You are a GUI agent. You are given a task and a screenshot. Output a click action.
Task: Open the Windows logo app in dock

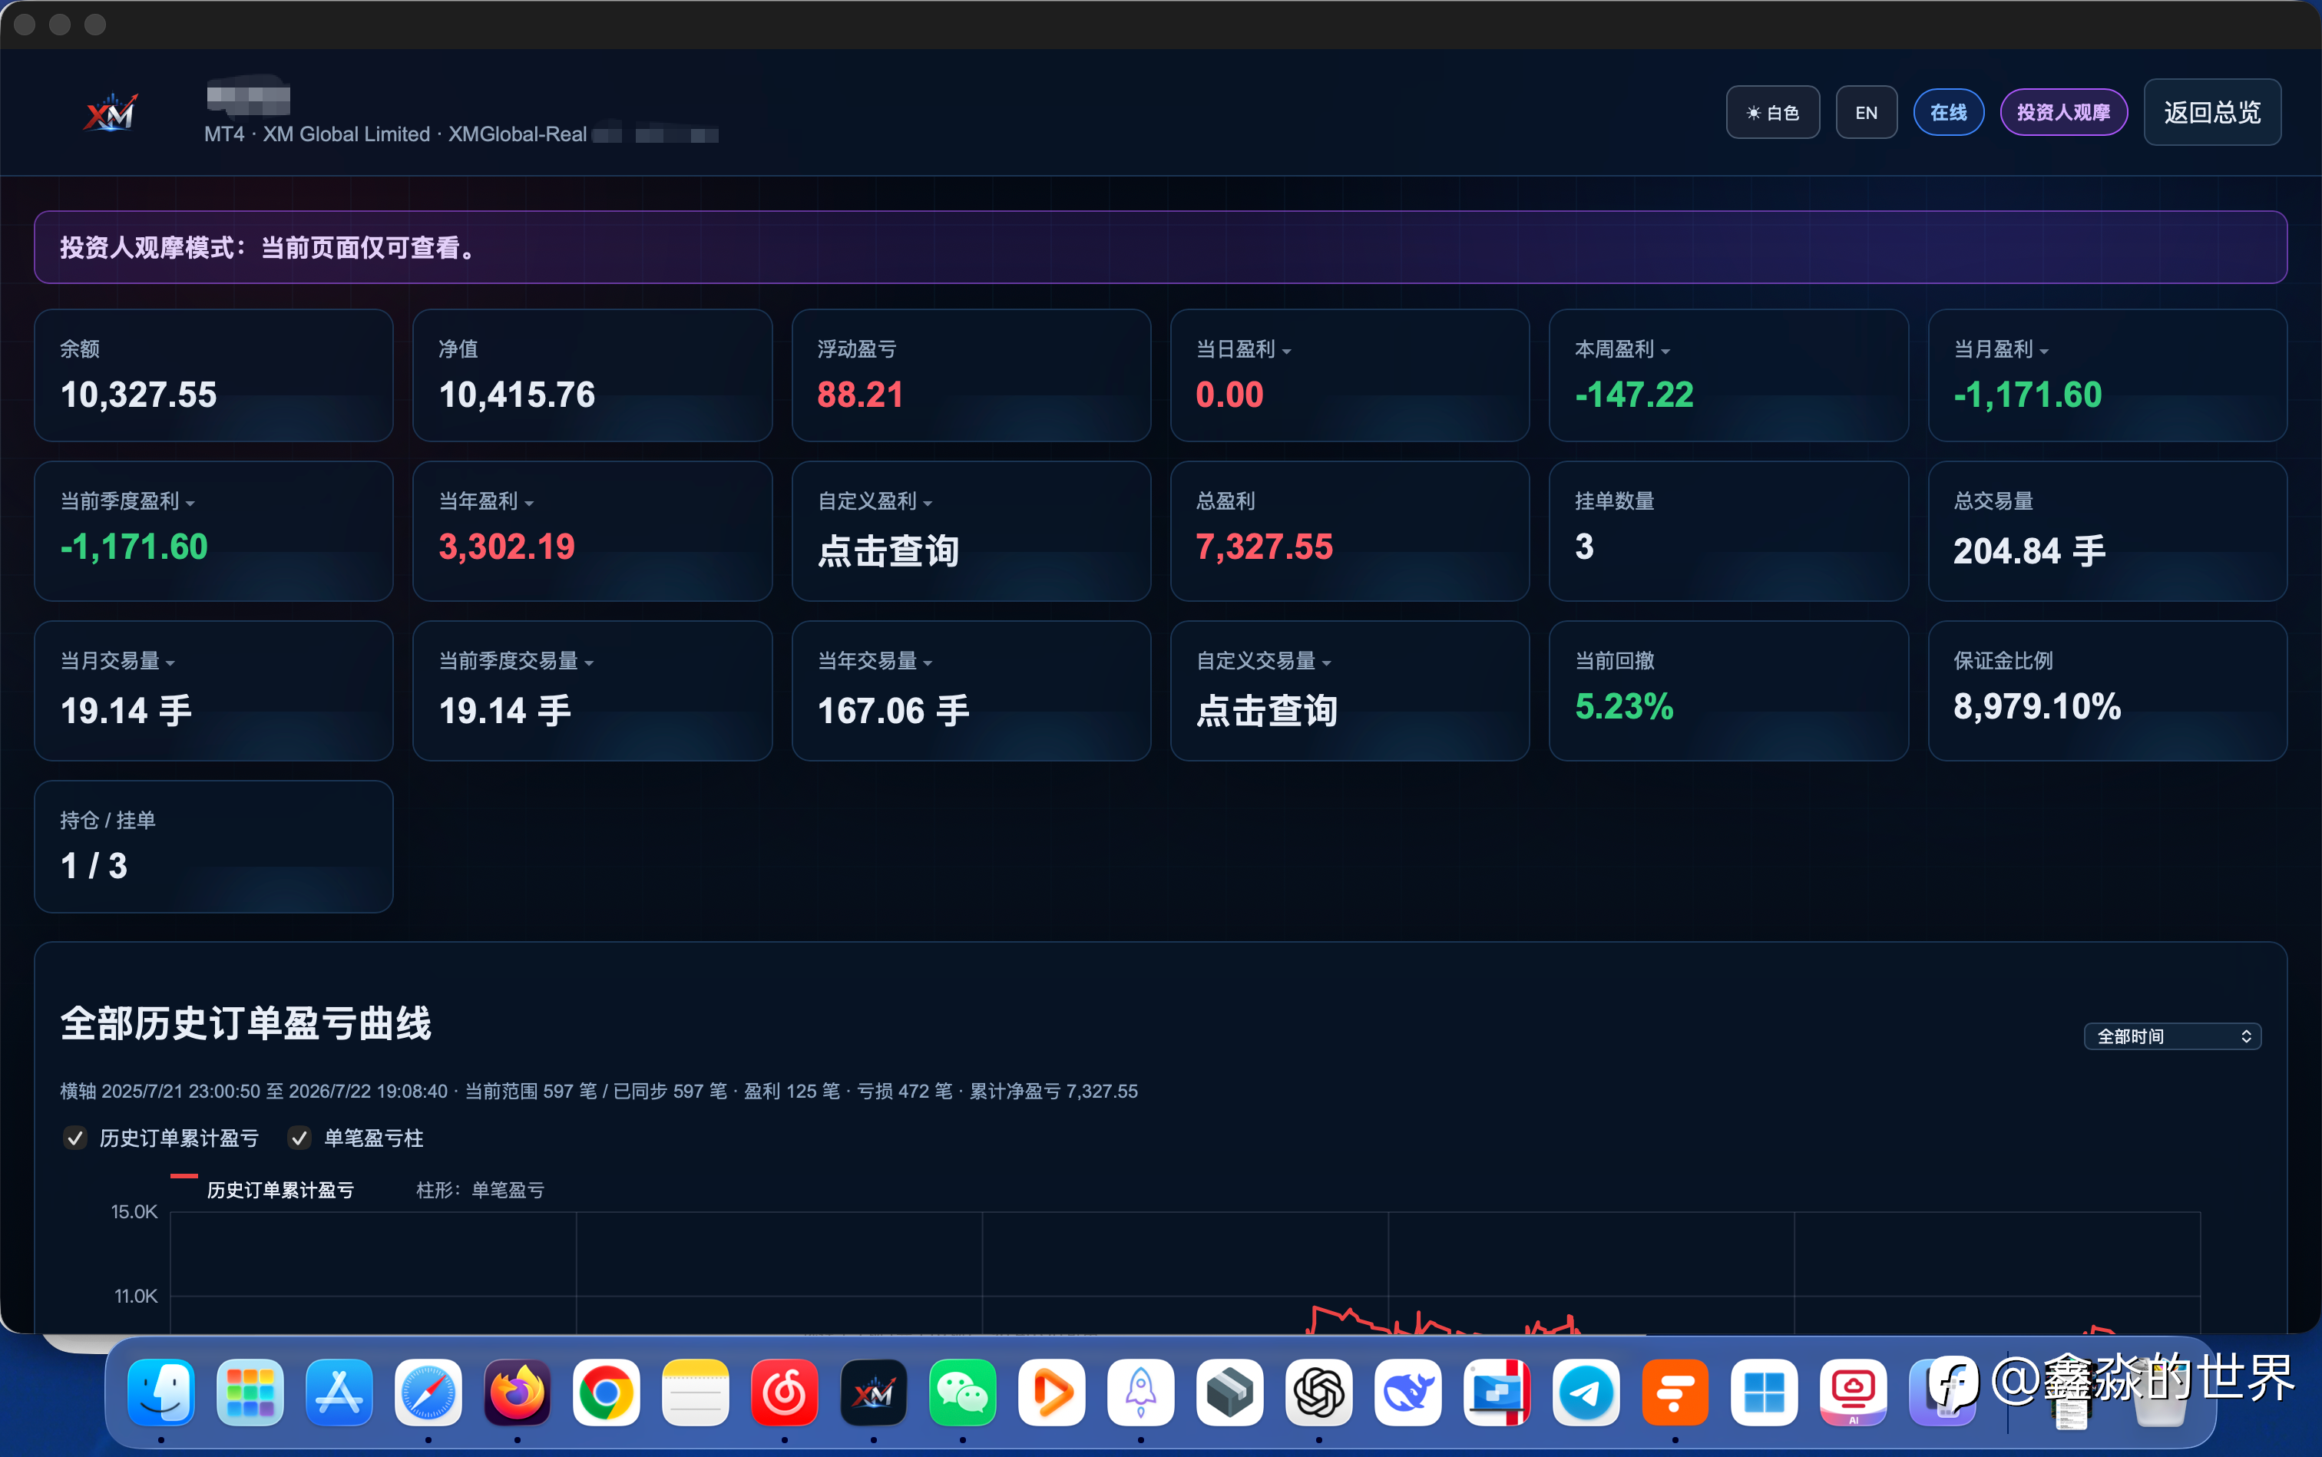tap(1764, 1392)
